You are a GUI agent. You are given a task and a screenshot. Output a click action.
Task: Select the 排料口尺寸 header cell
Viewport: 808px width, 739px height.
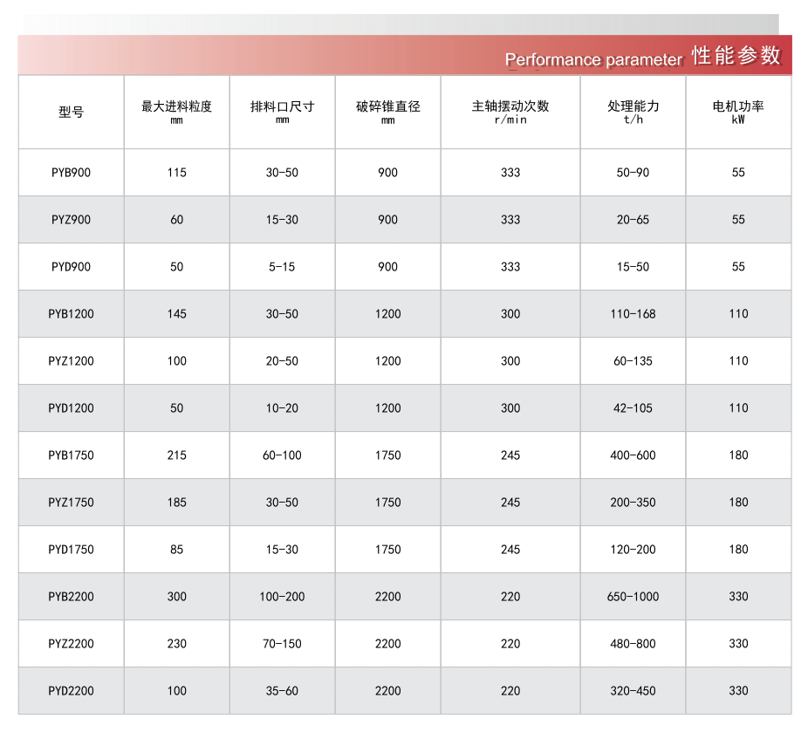(x=282, y=107)
